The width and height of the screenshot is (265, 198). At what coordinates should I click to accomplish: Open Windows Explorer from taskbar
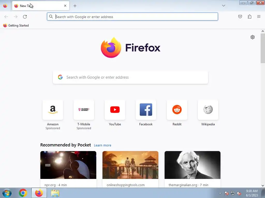[x=55, y=193]
